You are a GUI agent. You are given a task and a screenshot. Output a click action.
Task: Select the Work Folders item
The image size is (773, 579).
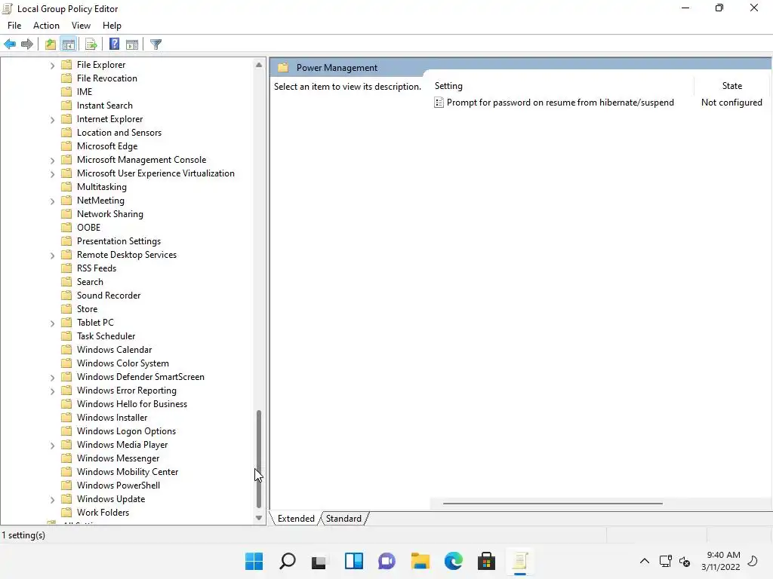click(103, 513)
